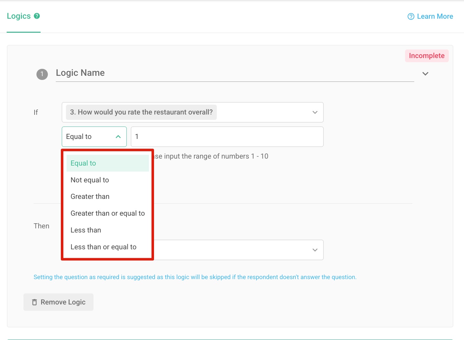The image size is (464, 340).
Task: Click the question selector's dropdown arrow
Action: pos(315,112)
